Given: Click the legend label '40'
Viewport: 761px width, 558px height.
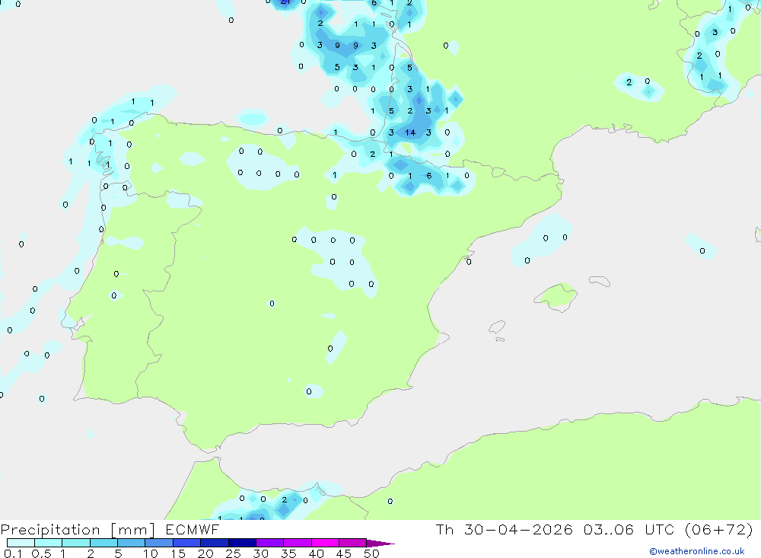Looking at the screenshot, I should coord(316,553).
